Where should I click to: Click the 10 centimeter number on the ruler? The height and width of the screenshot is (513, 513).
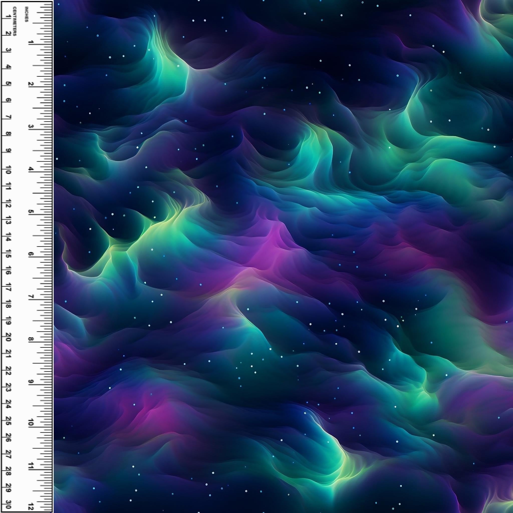(8, 170)
